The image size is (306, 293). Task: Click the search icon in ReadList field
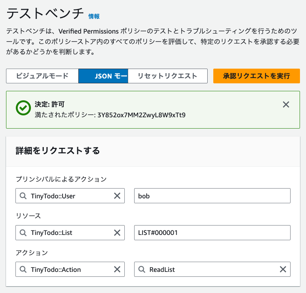142,269
